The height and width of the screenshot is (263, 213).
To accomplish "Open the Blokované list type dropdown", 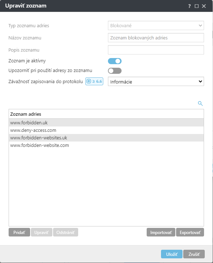I will (156, 25).
